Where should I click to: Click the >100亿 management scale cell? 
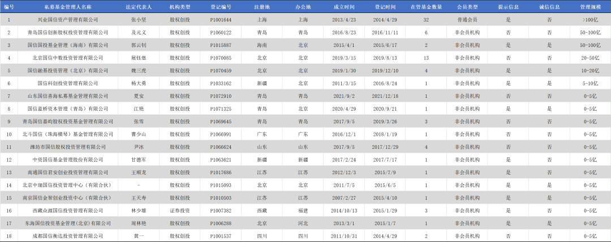(590, 19)
